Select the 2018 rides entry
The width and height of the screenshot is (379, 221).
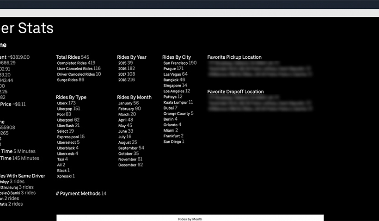pos(126,80)
